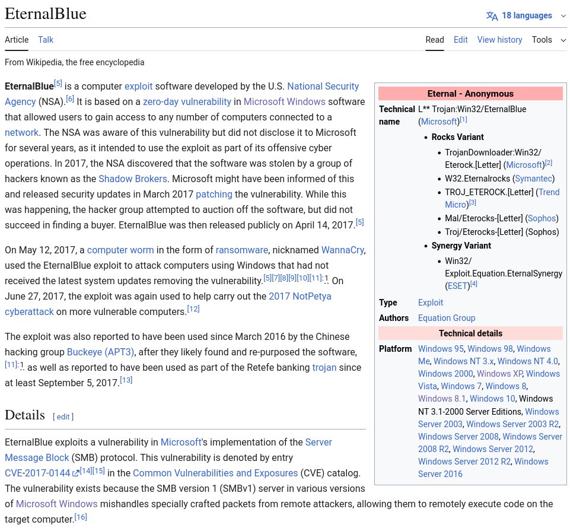Jump to citation 14 after CVE entry
This screenshot has height=528, width=570.
coord(86,470)
